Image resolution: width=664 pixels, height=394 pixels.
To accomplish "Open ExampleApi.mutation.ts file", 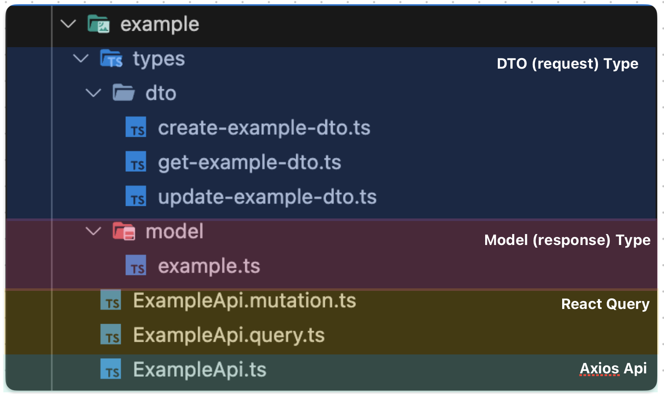I will tap(244, 301).
